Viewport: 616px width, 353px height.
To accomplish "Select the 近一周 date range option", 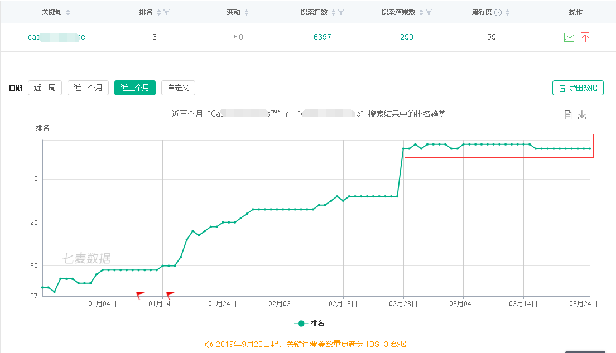I will [45, 88].
